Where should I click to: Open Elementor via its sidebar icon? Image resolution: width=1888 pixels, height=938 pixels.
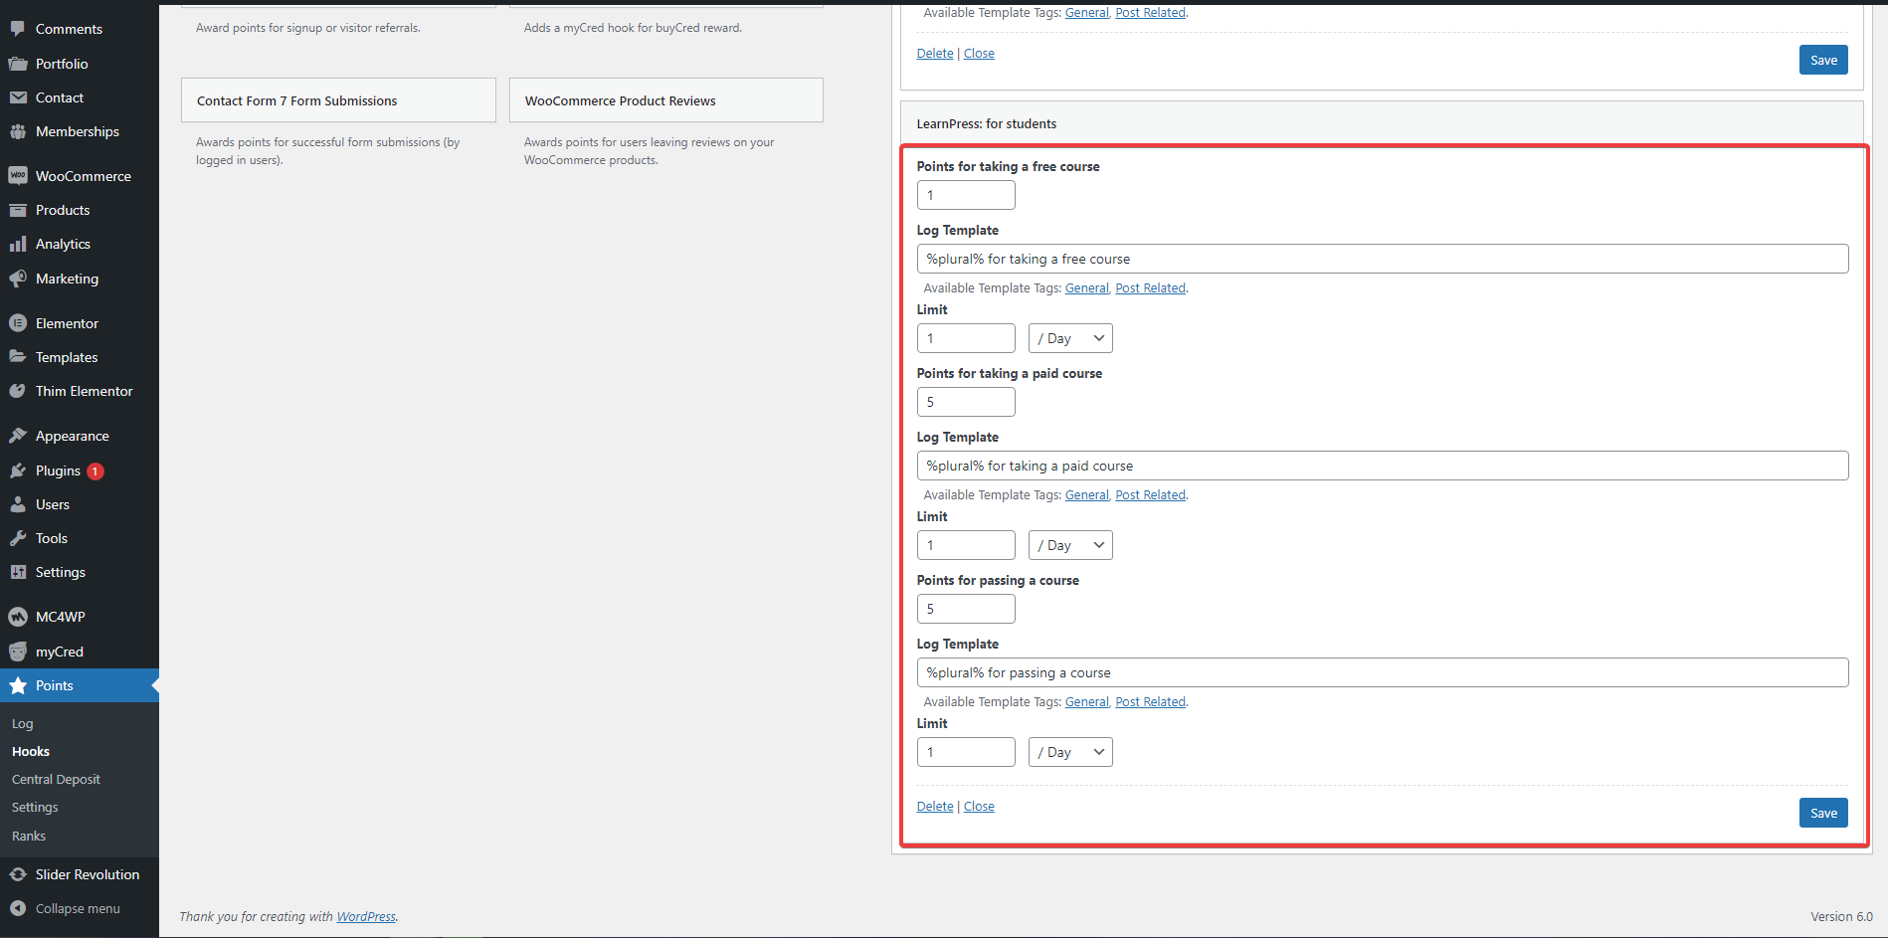(18, 323)
